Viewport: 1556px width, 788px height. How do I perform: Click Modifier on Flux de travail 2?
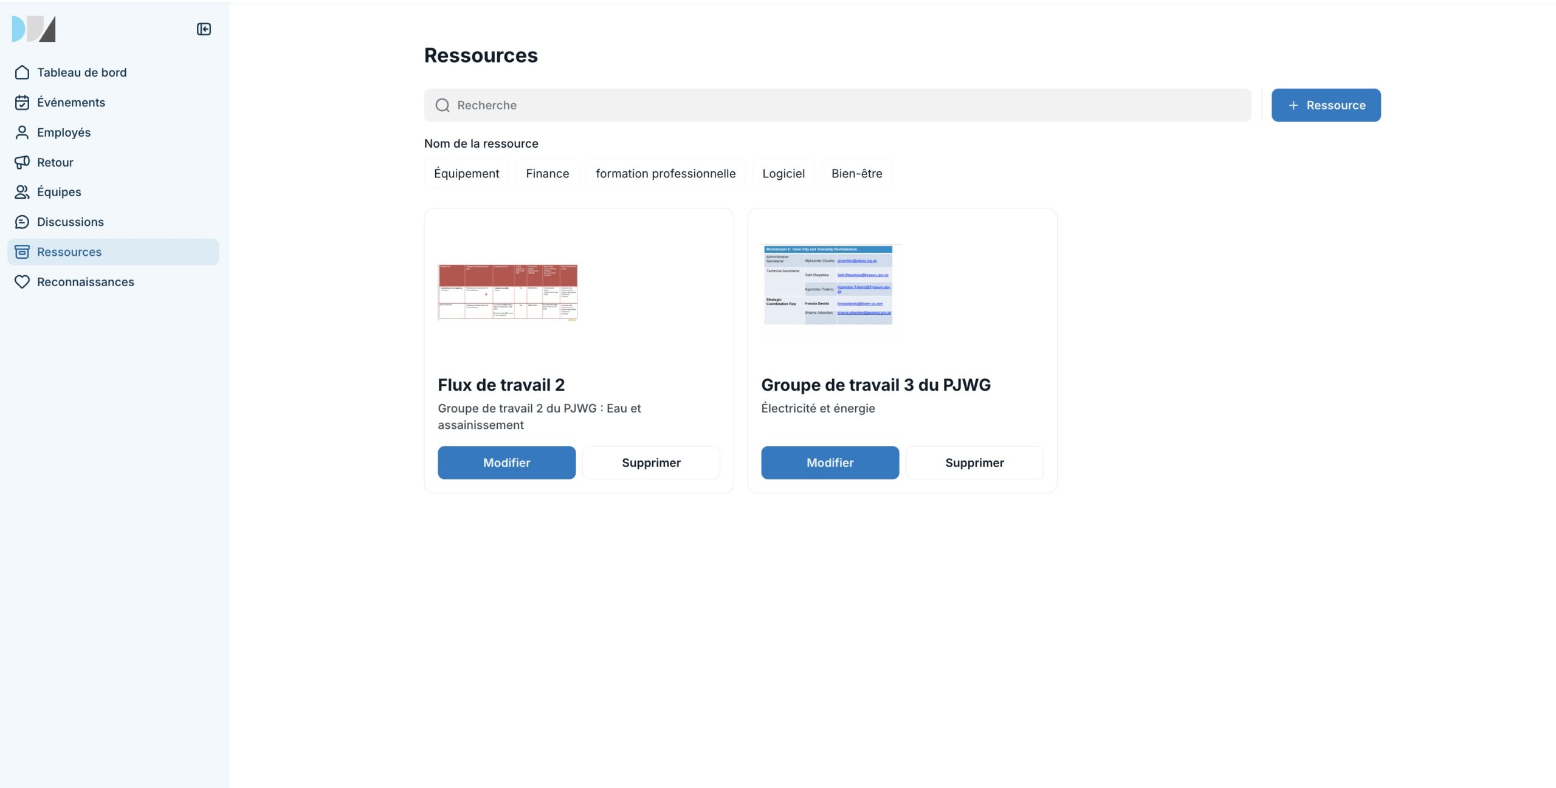click(506, 463)
